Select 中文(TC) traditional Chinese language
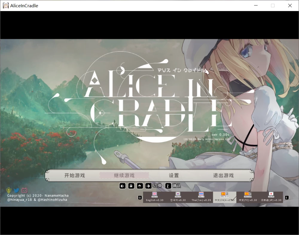 coord(248,197)
